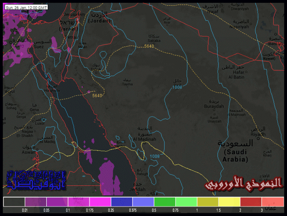Click the "(Israel)" country label
Screen dimensions: 287x216
69,29
